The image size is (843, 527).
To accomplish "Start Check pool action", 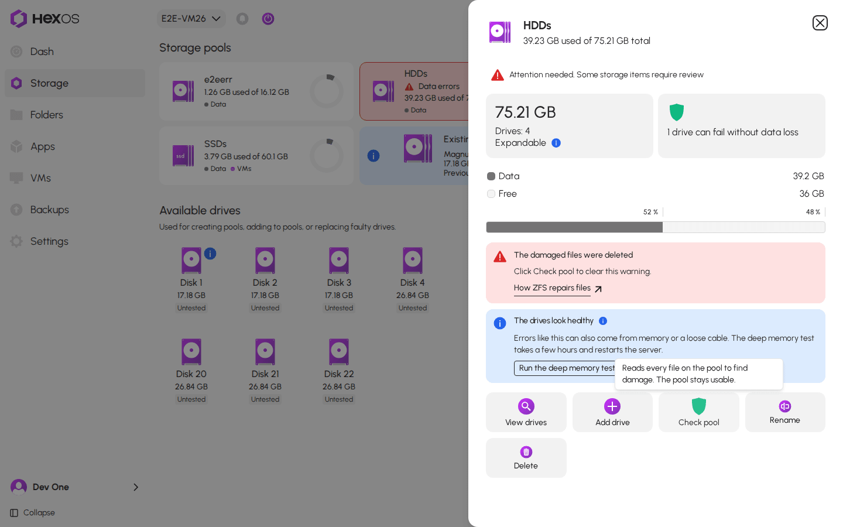I will [x=699, y=412].
